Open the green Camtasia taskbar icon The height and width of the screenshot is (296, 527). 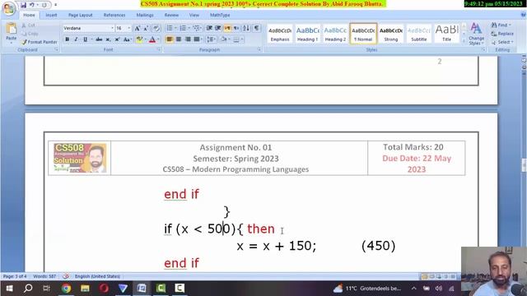pyautogui.click(x=161, y=289)
